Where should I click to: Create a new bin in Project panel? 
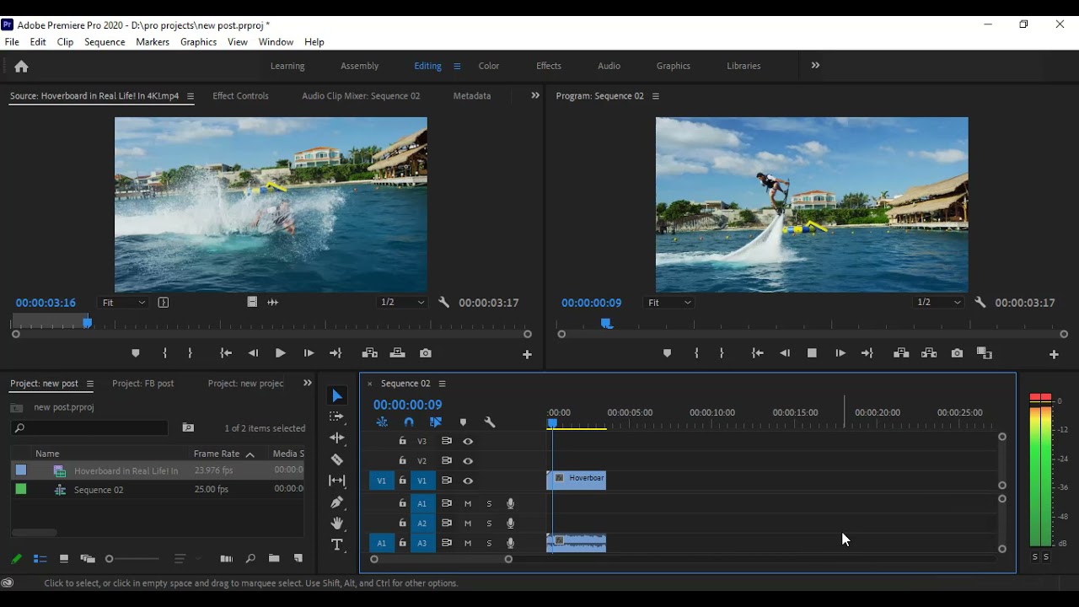tap(274, 558)
